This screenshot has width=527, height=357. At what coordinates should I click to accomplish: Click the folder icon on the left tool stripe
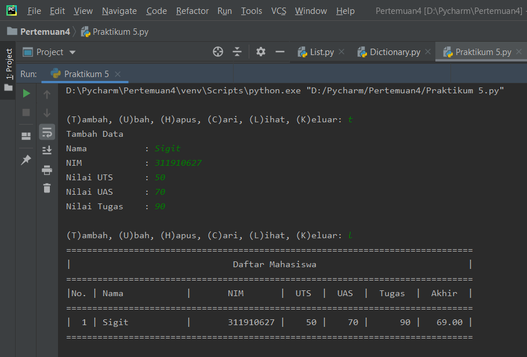(x=8, y=88)
